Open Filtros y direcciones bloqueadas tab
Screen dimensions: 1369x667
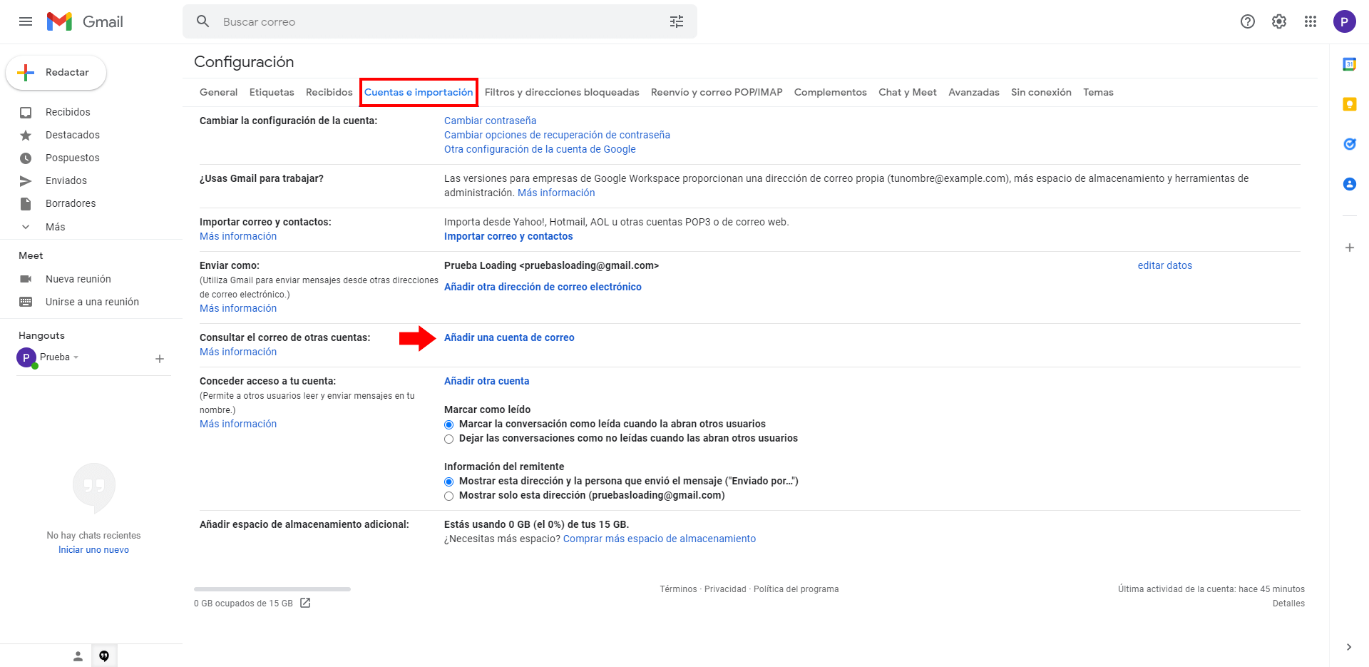pos(562,92)
